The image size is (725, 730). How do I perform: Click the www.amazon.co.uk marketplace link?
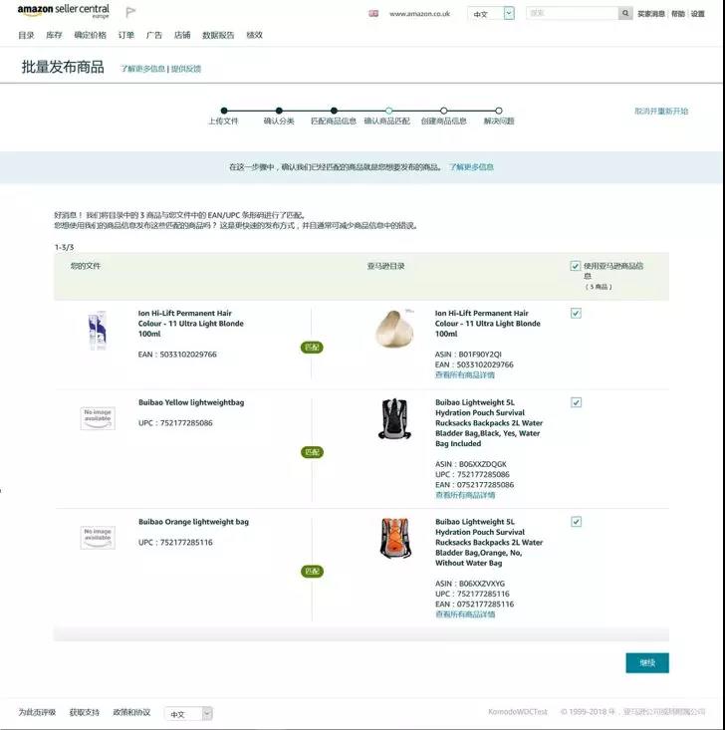pyautogui.click(x=419, y=14)
